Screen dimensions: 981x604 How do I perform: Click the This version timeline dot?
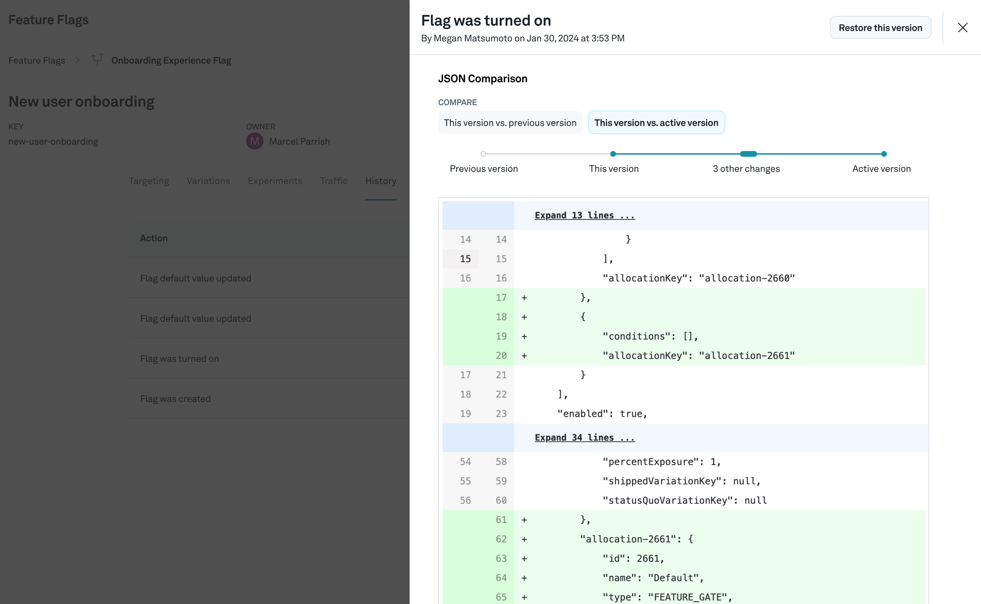pos(613,154)
